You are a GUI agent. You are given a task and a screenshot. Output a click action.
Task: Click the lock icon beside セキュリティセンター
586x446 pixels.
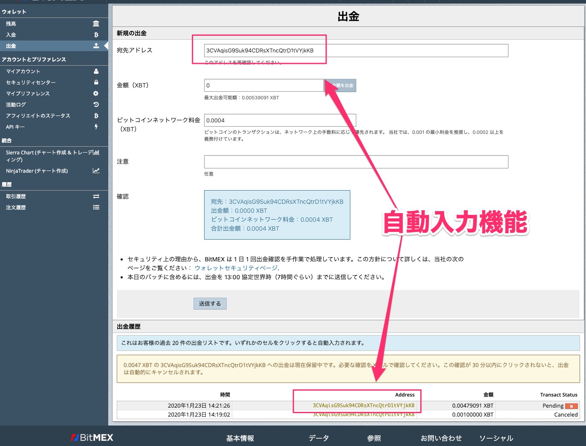tap(96, 83)
